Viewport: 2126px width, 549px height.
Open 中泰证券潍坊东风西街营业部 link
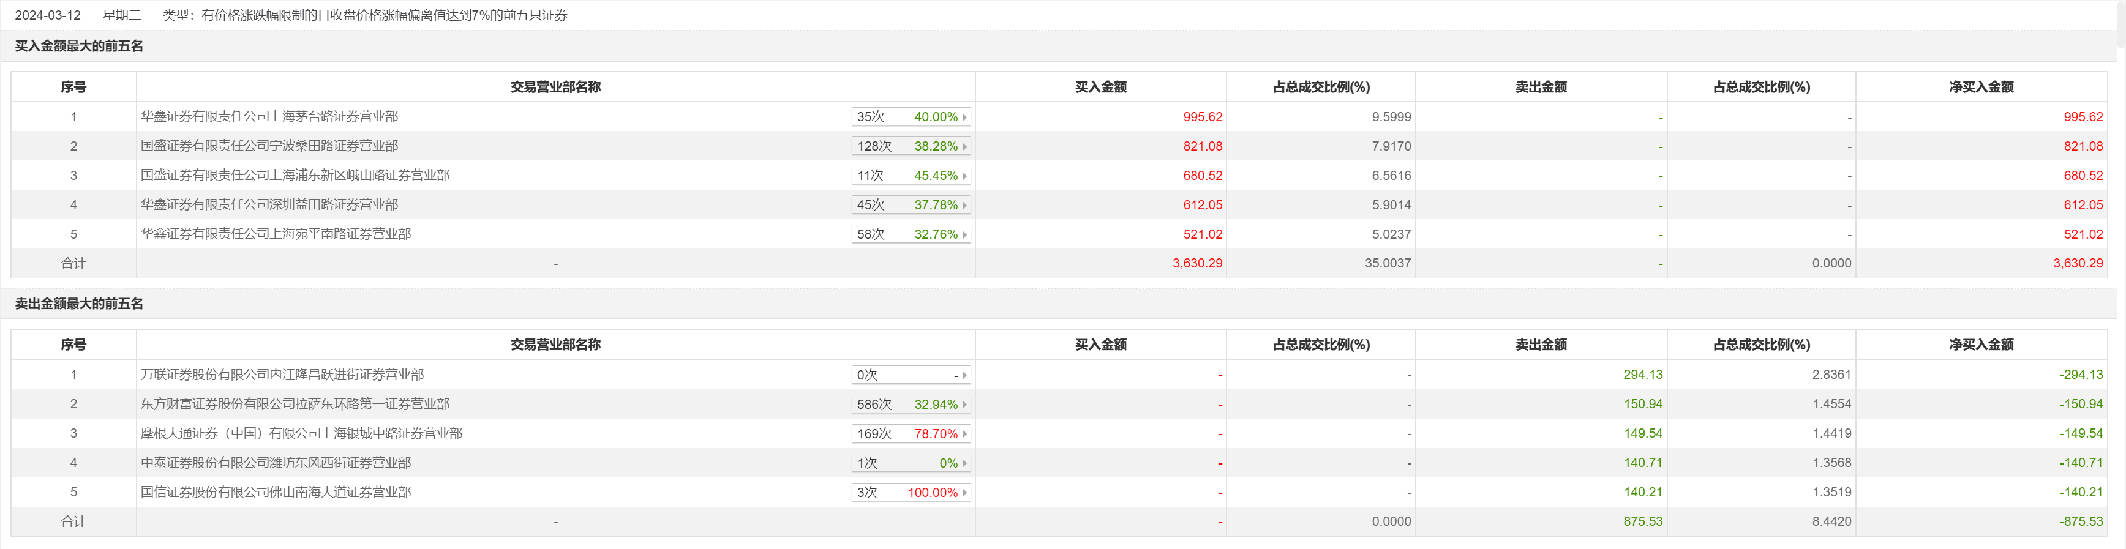(276, 463)
